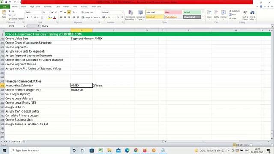Click the zoom slider in status bar
Screen dimensions: 274x154
coord(262,145)
